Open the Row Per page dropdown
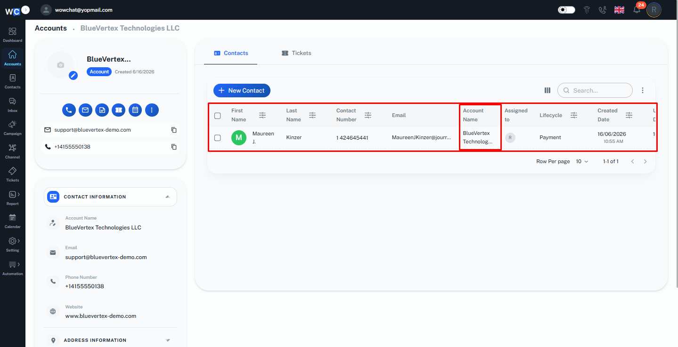678x347 pixels. 582,161
